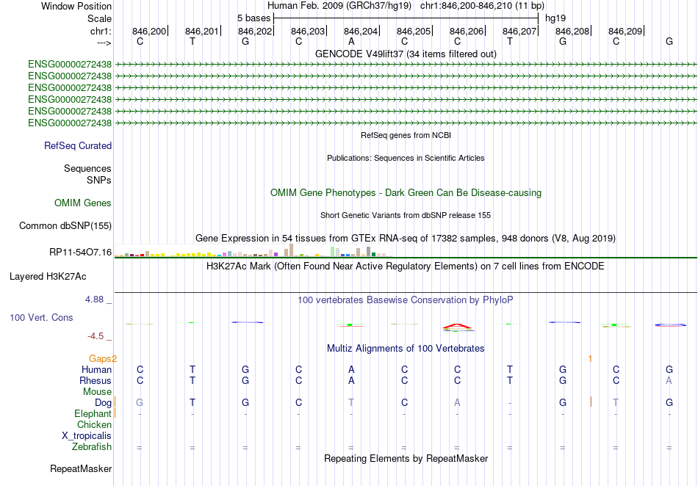Click the orange 'Gaps' label
Viewport: 698px width, 486px height.
(103, 359)
